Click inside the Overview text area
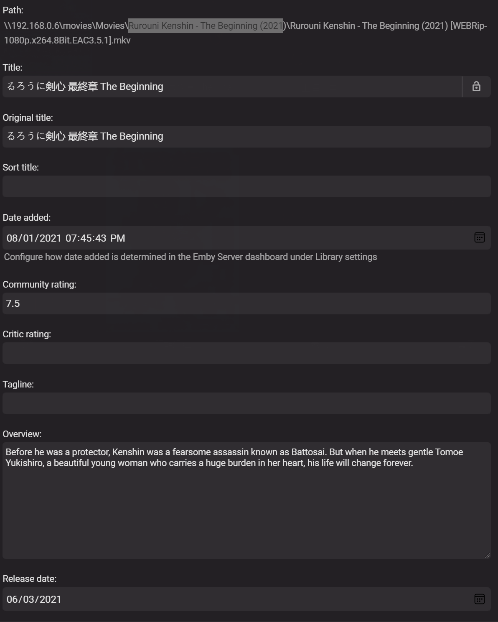Image resolution: width=498 pixels, height=622 pixels. click(x=246, y=510)
